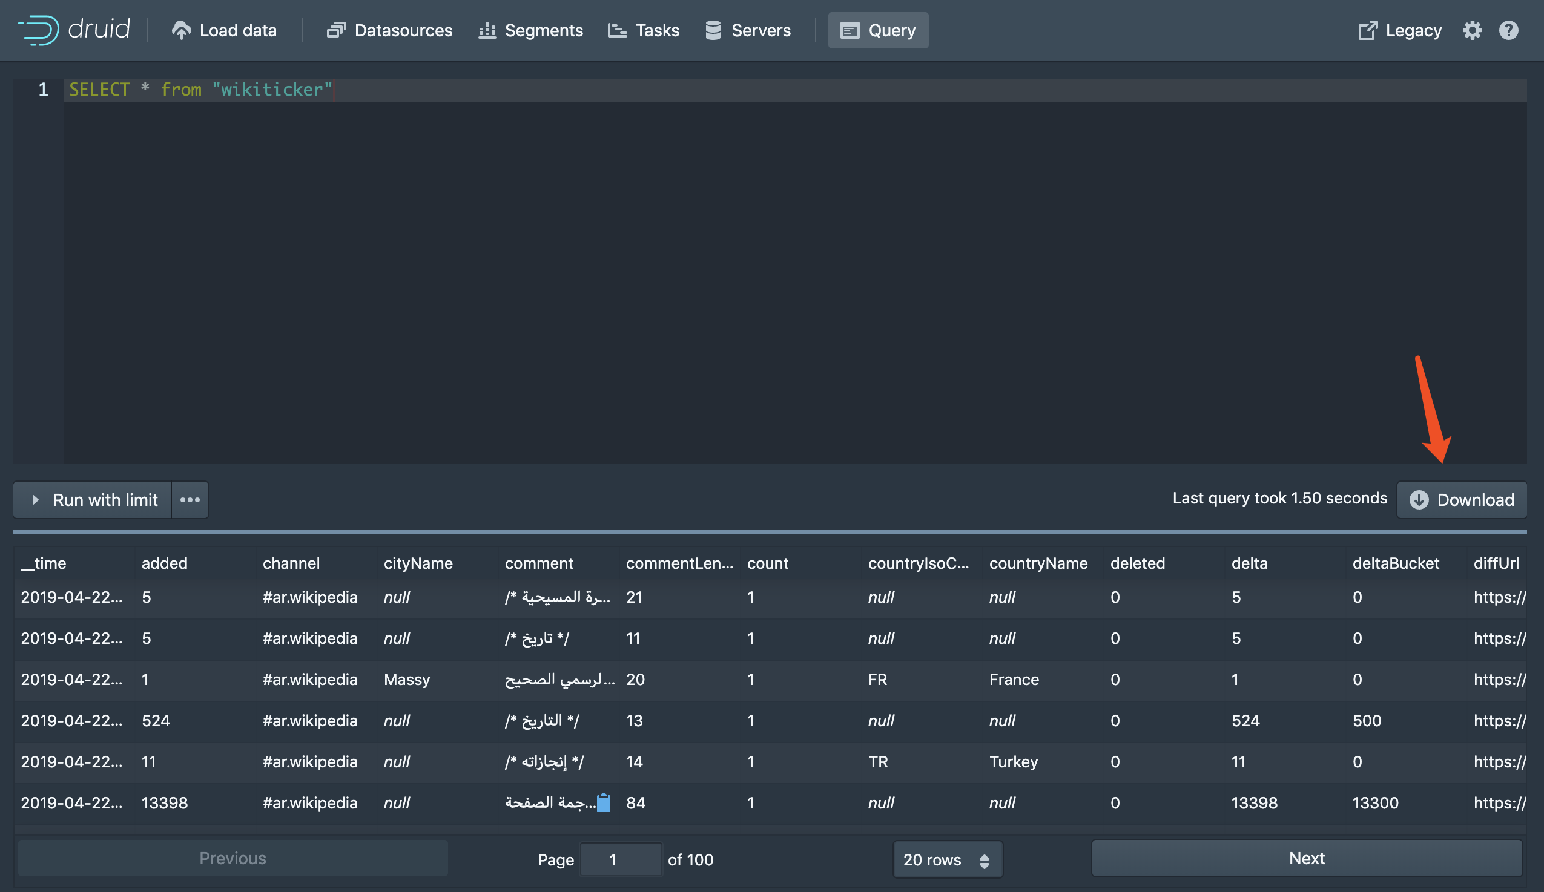
Task: Go to the Next results page
Action: pyautogui.click(x=1306, y=858)
